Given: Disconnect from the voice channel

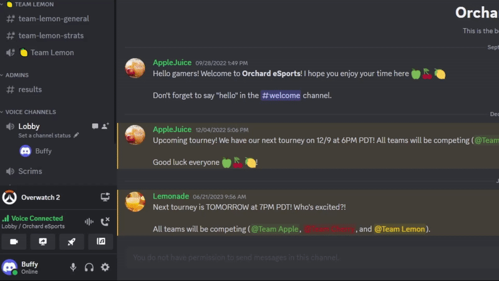Looking at the screenshot, I should click(105, 222).
